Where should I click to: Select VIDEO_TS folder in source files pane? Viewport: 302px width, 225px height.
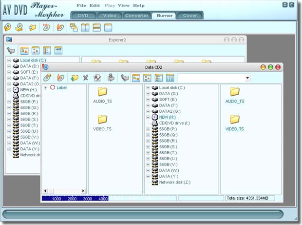(235, 123)
